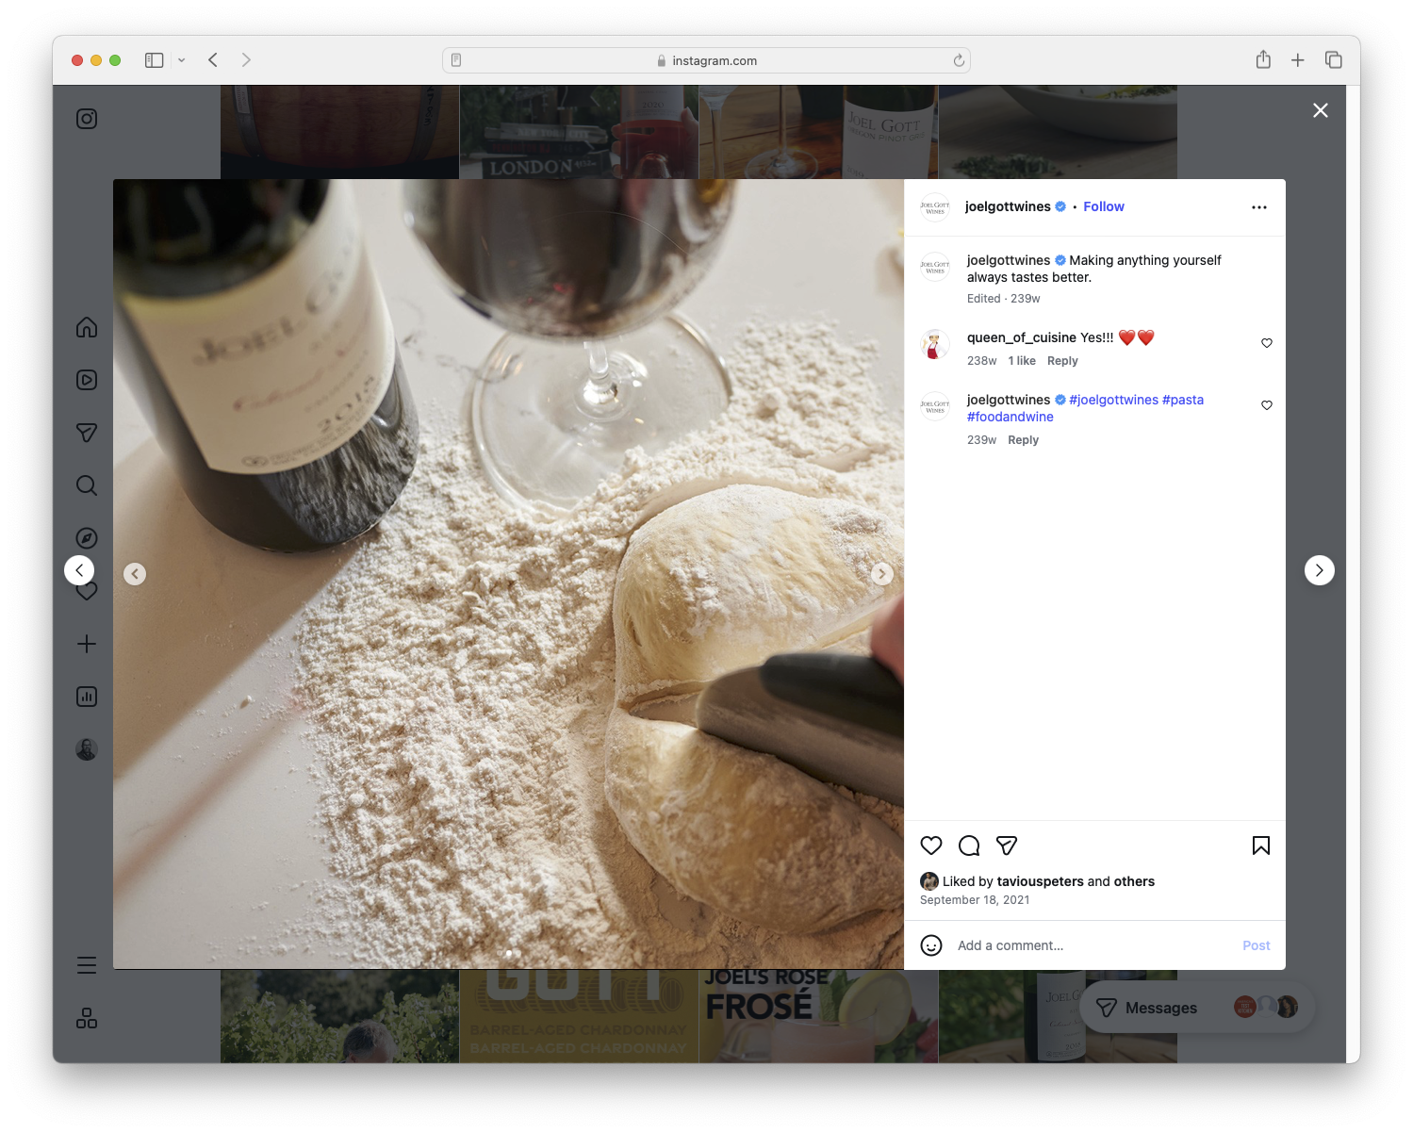Open Safari share icon
The width and height of the screenshot is (1413, 1133).
1263,60
